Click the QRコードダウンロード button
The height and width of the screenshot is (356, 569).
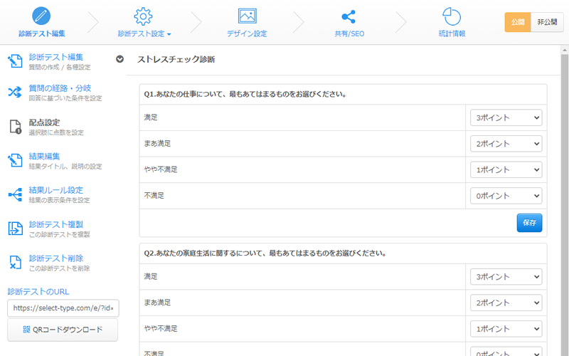(x=63, y=330)
